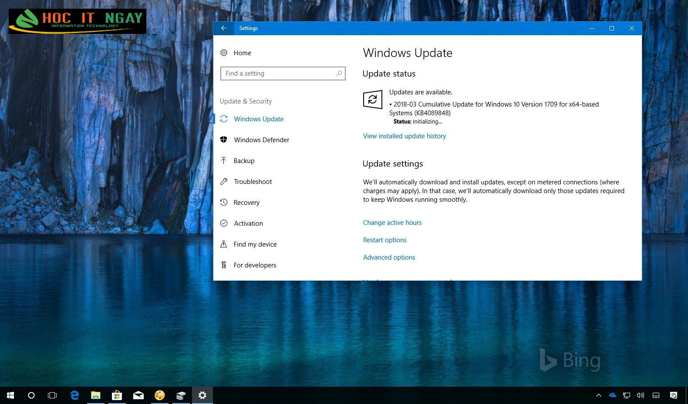This screenshot has width=688, height=404.
Task: Click the update refresh status icon
Action: point(373,100)
